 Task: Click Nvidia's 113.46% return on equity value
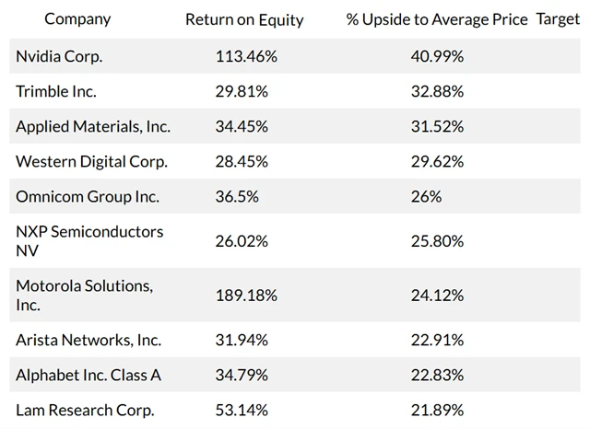click(x=245, y=56)
